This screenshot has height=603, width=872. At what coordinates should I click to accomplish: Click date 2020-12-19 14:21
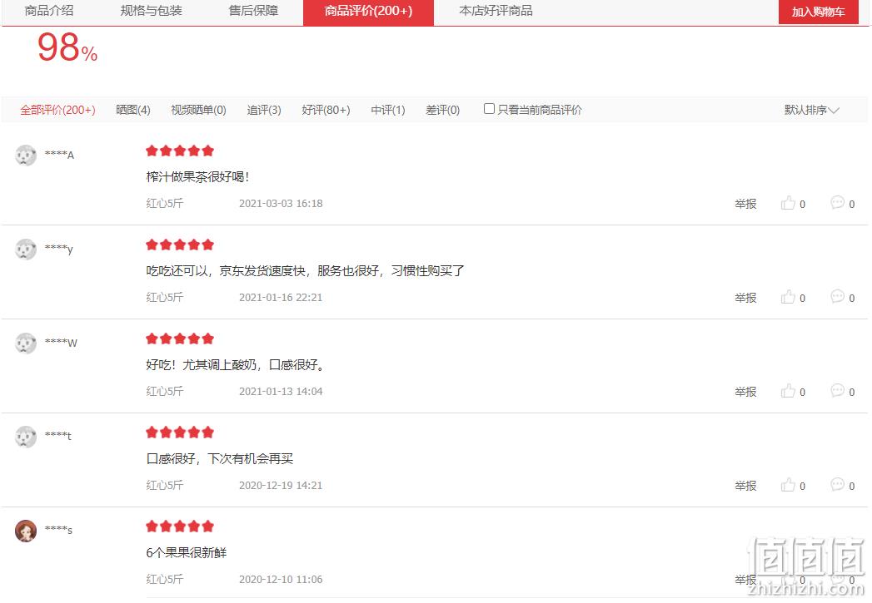pos(281,485)
